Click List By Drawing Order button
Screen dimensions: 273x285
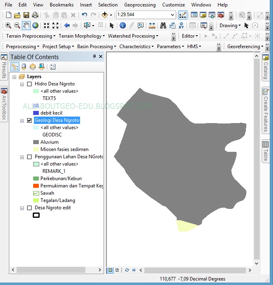pos(15,67)
